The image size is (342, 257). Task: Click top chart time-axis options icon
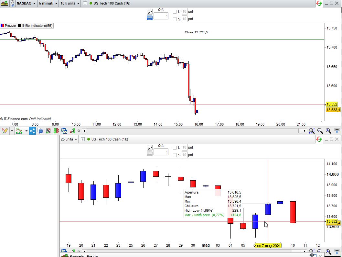(337, 131)
